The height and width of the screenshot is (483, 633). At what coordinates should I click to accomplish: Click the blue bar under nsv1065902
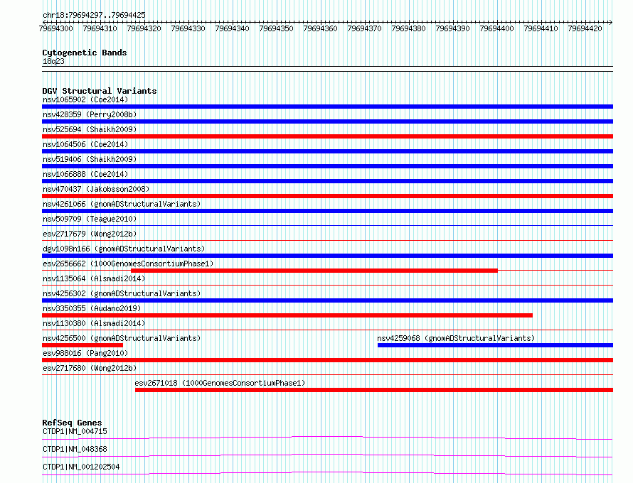click(327, 107)
